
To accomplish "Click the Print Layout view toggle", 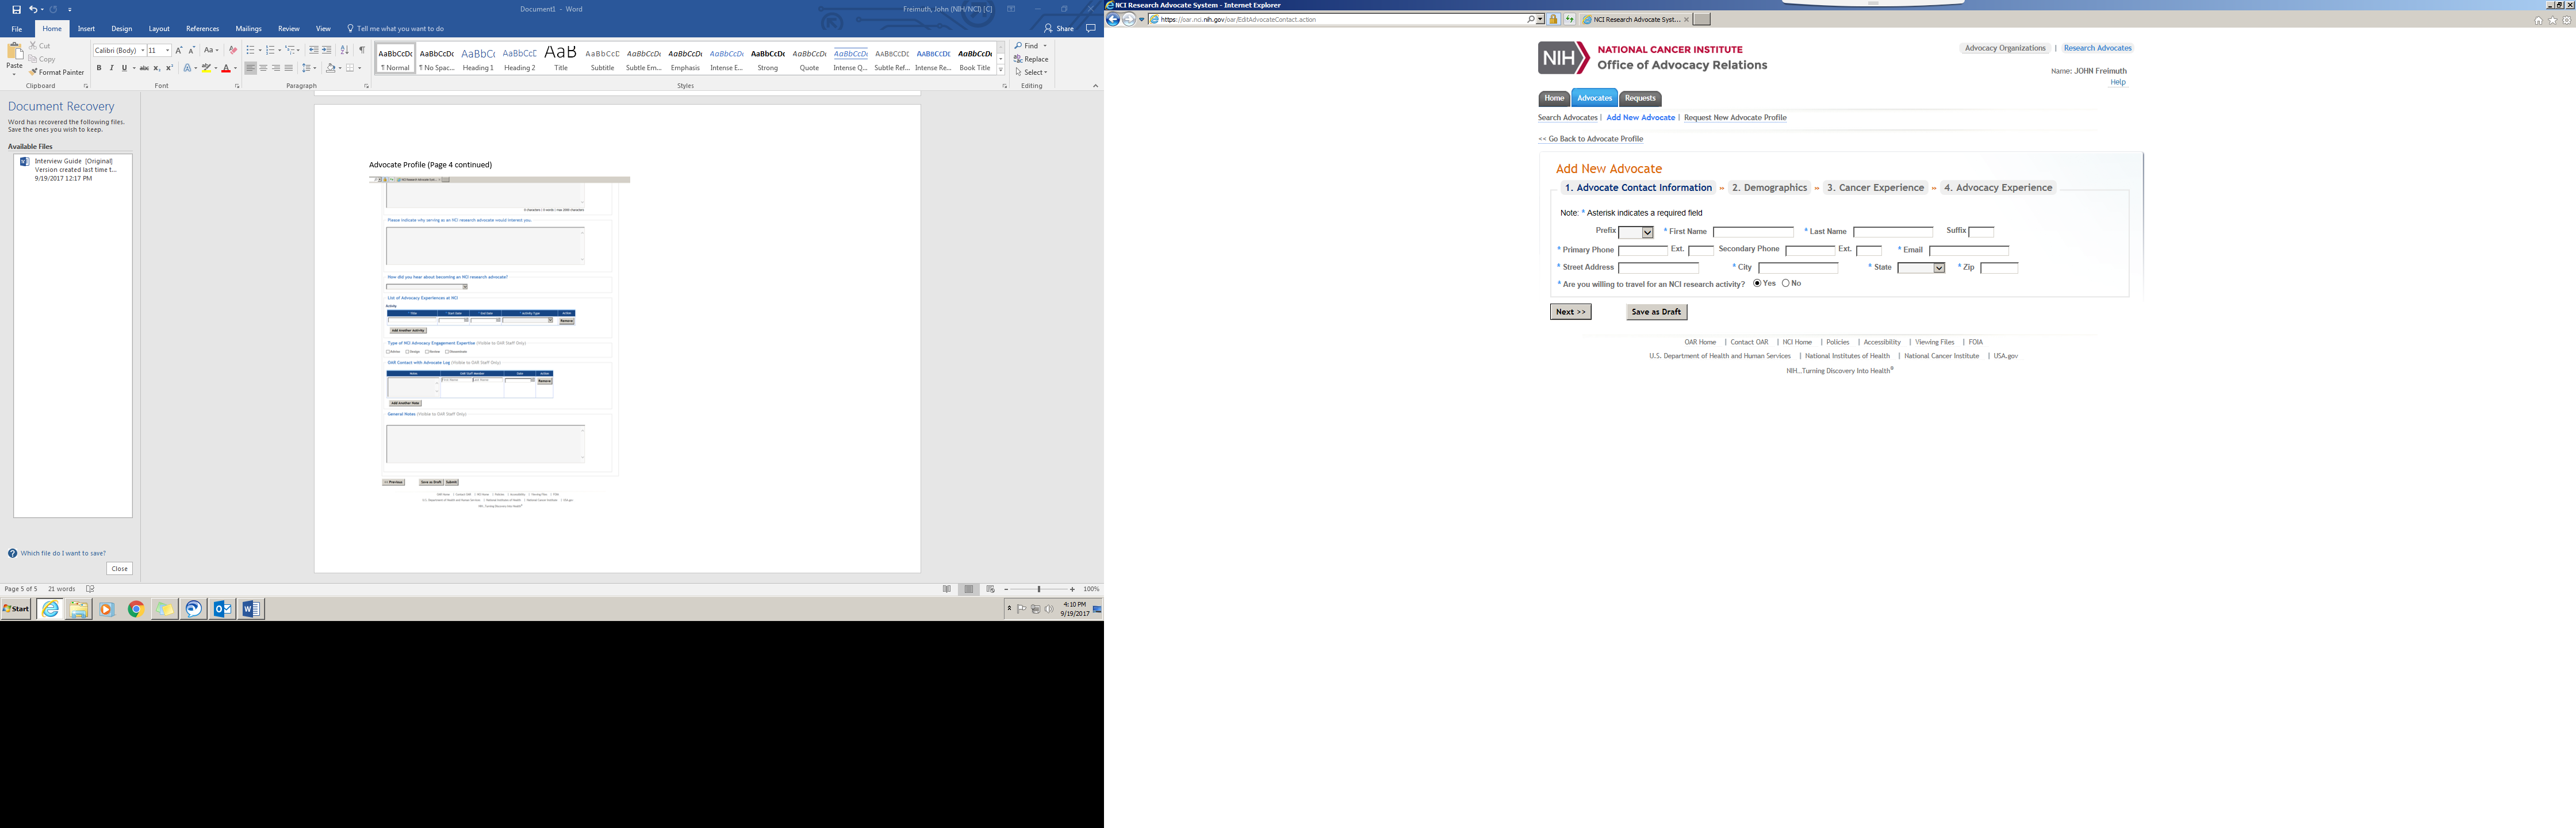I will 968,589.
